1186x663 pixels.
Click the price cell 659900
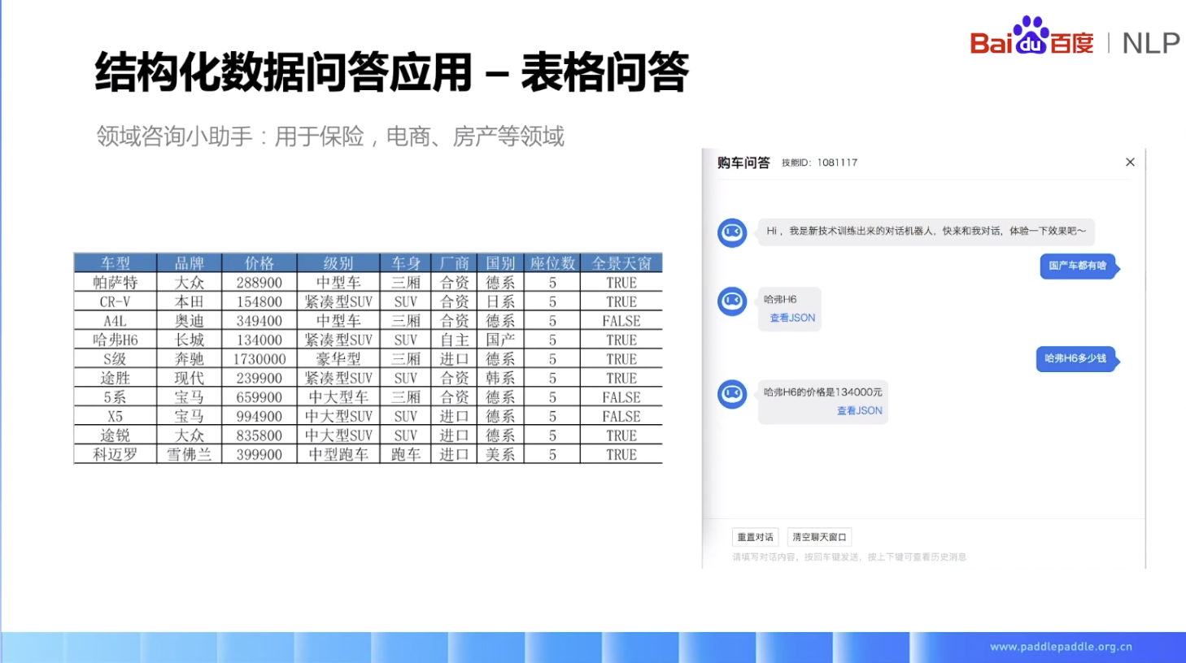tap(259, 397)
